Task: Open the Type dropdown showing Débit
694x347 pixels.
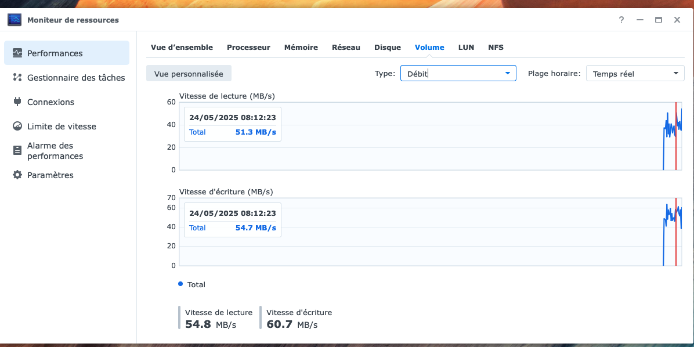Action: tap(458, 74)
